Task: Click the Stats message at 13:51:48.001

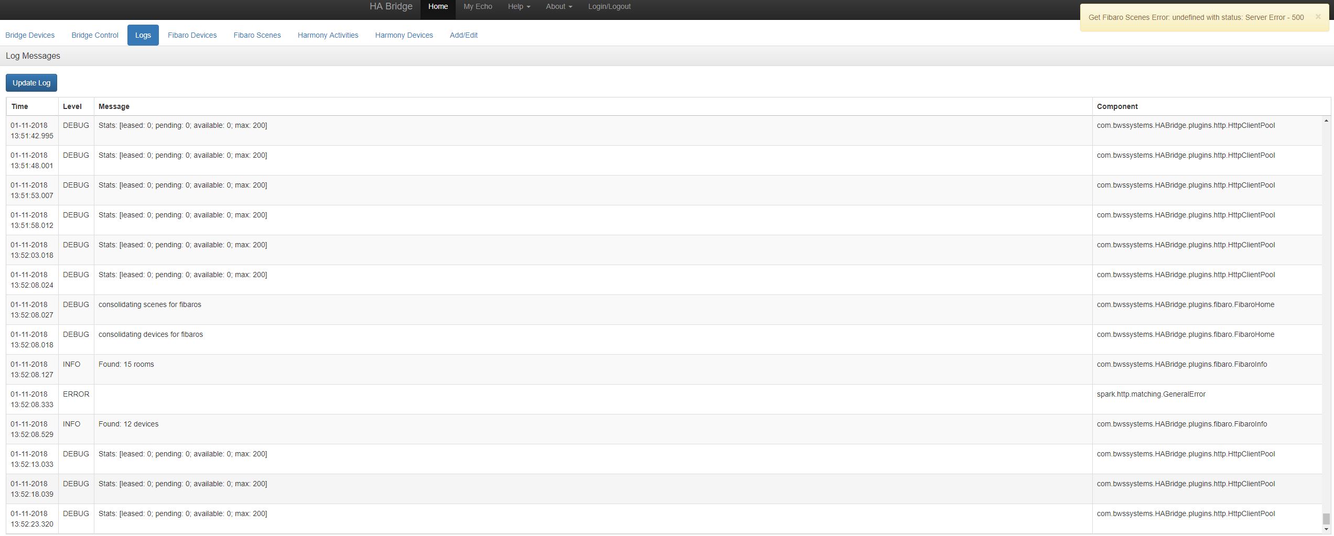Action: pos(182,155)
